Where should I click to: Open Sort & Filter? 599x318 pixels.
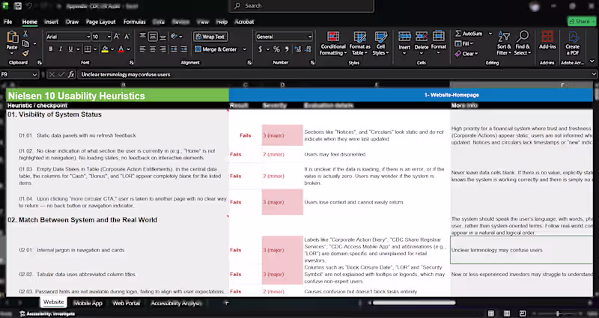[504, 43]
